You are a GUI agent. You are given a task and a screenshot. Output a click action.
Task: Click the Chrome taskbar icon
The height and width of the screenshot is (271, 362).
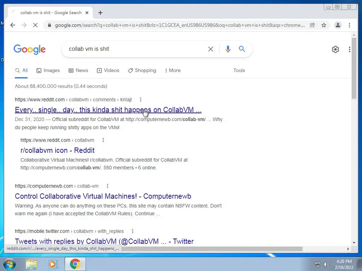click(75, 264)
